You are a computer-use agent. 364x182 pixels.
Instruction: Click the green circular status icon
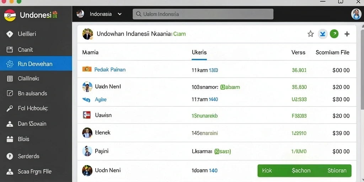click(x=334, y=34)
